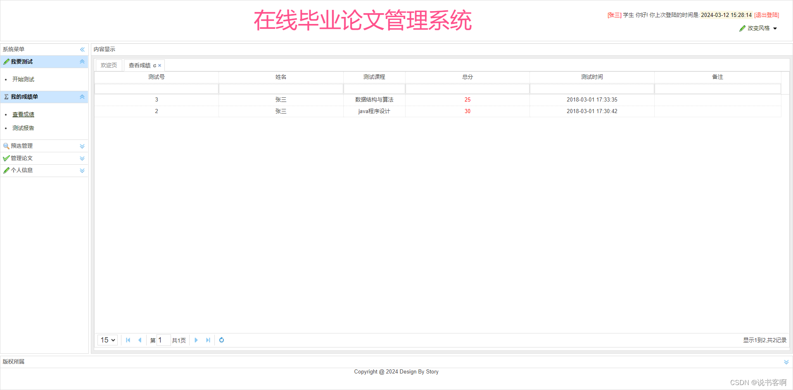Click the 退出登陆 logout link
The height and width of the screenshot is (390, 793).
[x=767, y=15]
